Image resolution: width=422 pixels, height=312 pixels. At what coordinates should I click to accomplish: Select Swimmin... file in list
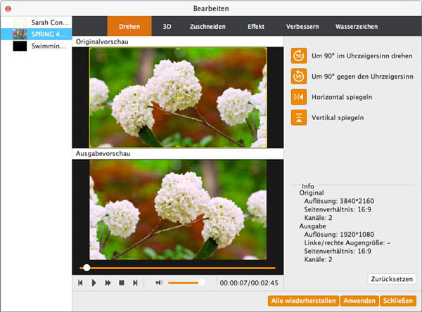[37, 46]
